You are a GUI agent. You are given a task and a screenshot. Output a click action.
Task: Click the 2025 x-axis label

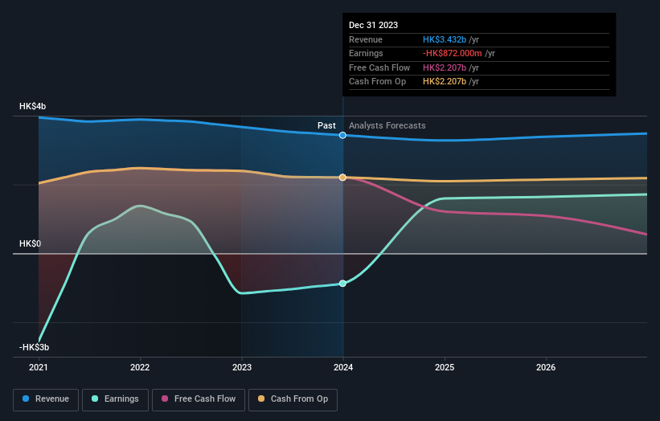pos(445,368)
